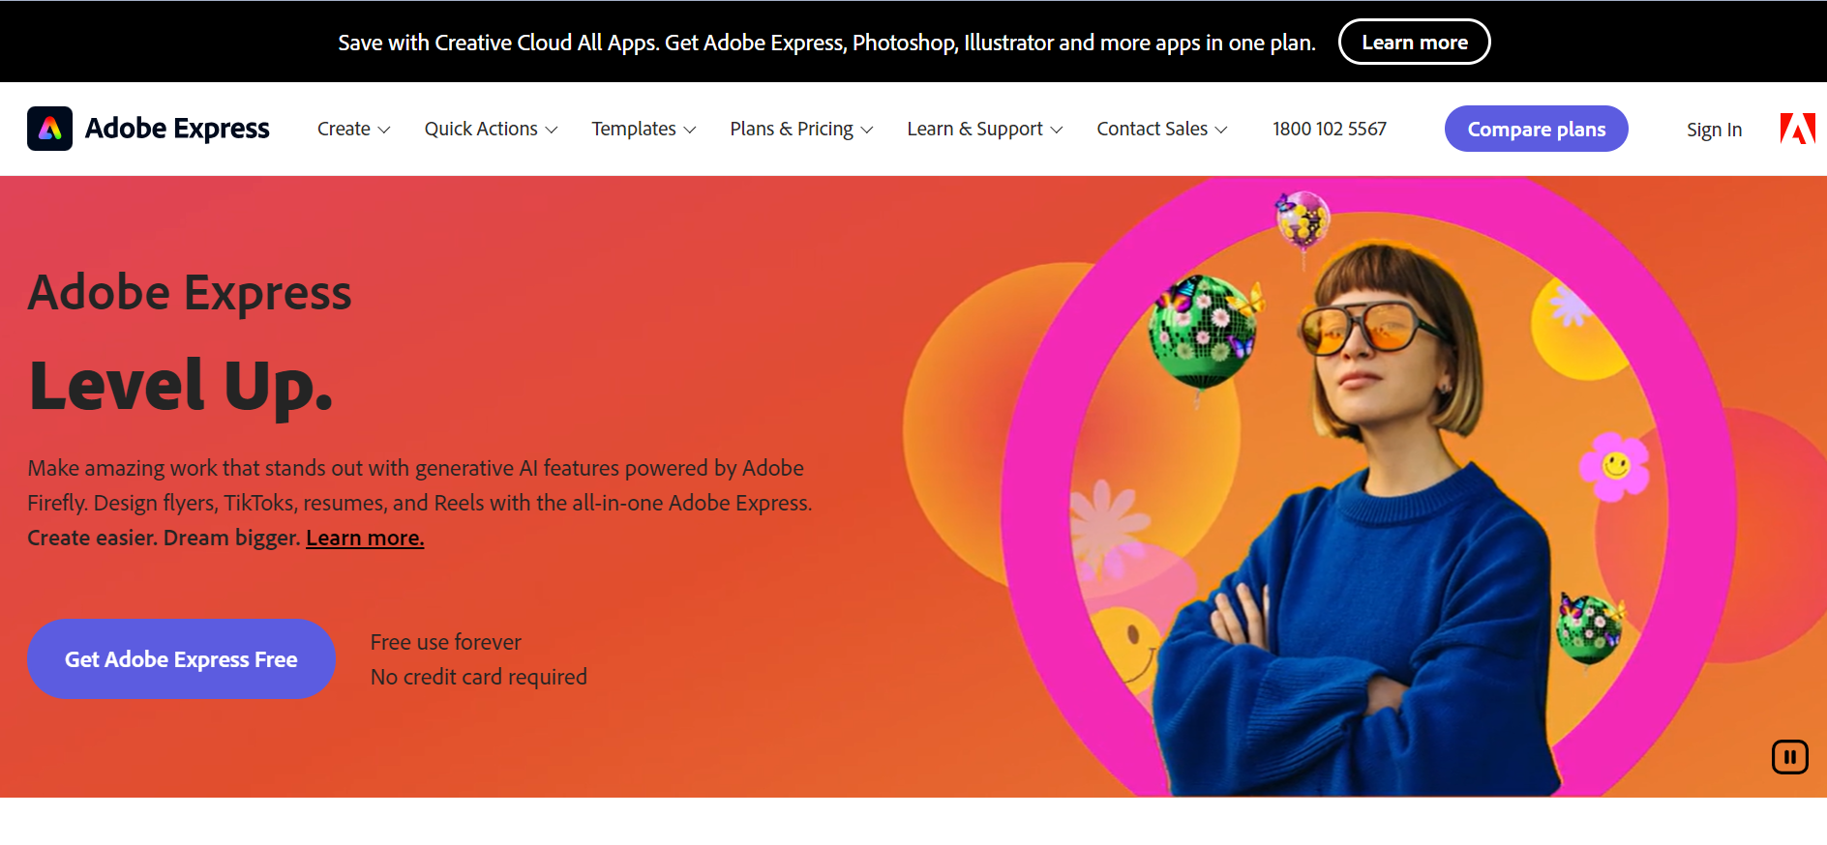
Task: Open Plans & Pricing dropdown
Action: click(801, 129)
